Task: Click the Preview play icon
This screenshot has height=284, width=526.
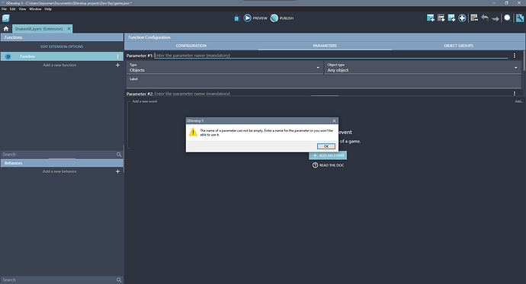Action: tap(247, 18)
